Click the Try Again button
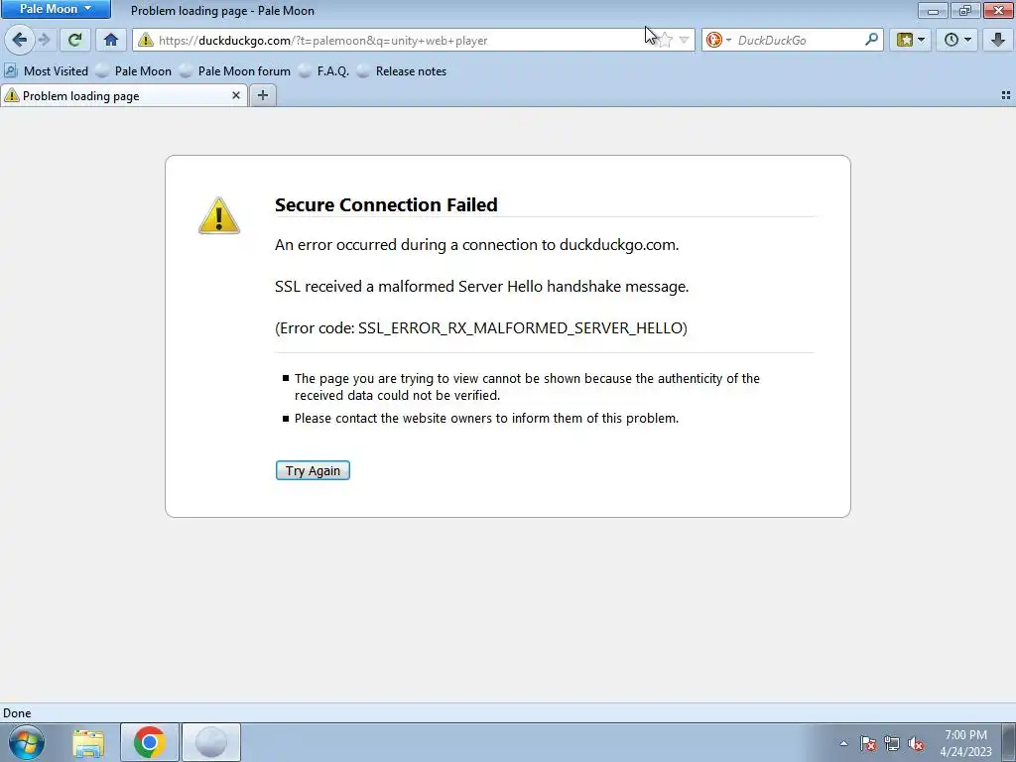This screenshot has width=1016, height=762. (313, 470)
